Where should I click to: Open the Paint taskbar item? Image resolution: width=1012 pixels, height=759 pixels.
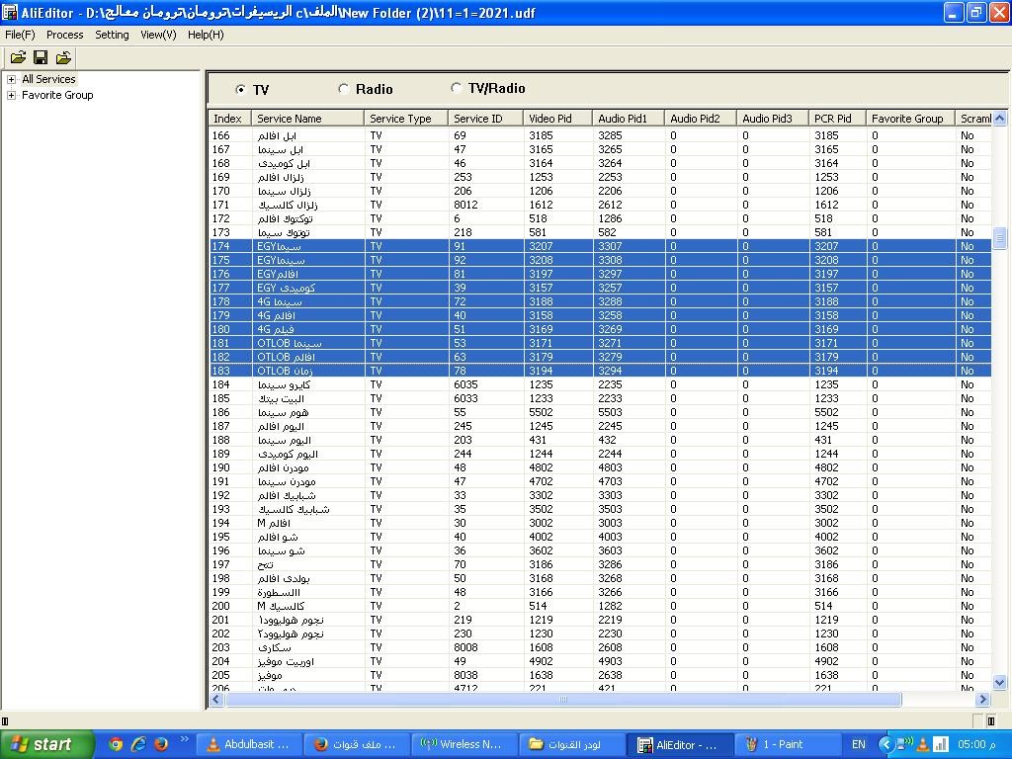(x=787, y=744)
